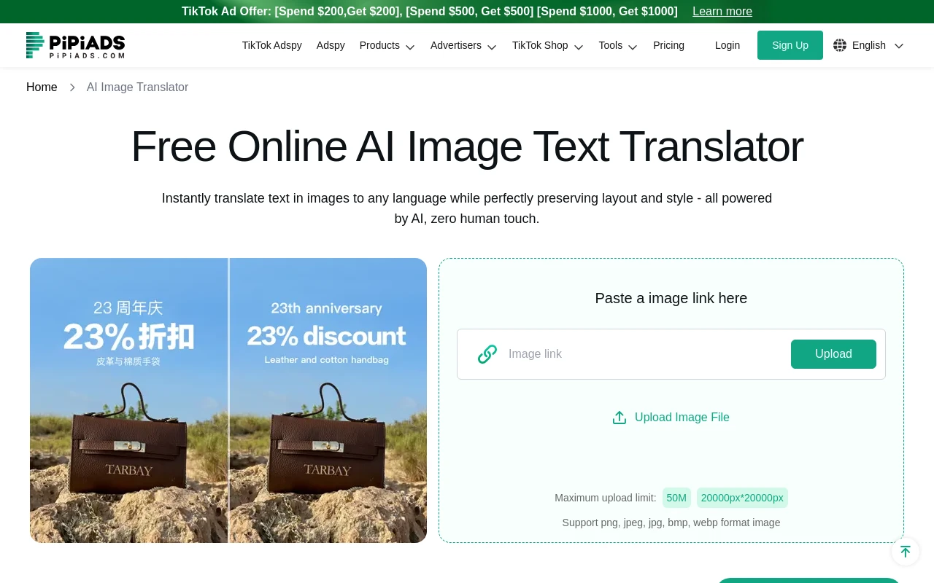Select the globe language icon
This screenshot has width=934, height=583.
tap(840, 45)
